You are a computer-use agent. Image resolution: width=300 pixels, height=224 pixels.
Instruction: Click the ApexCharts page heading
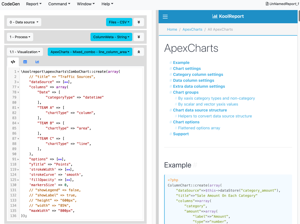(191, 48)
